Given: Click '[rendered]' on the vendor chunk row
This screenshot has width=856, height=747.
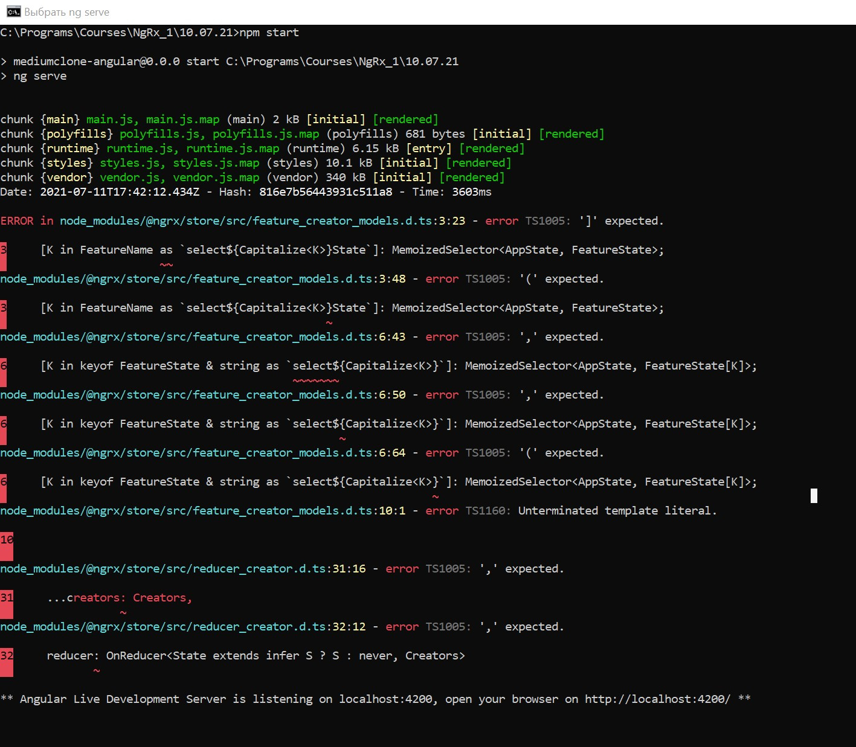Looking at the screenshot, I should click(472, 178).
